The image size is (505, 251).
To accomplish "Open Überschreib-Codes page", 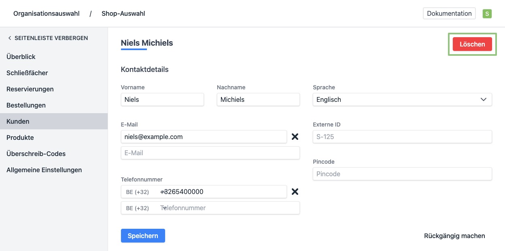I will (36, 154).
